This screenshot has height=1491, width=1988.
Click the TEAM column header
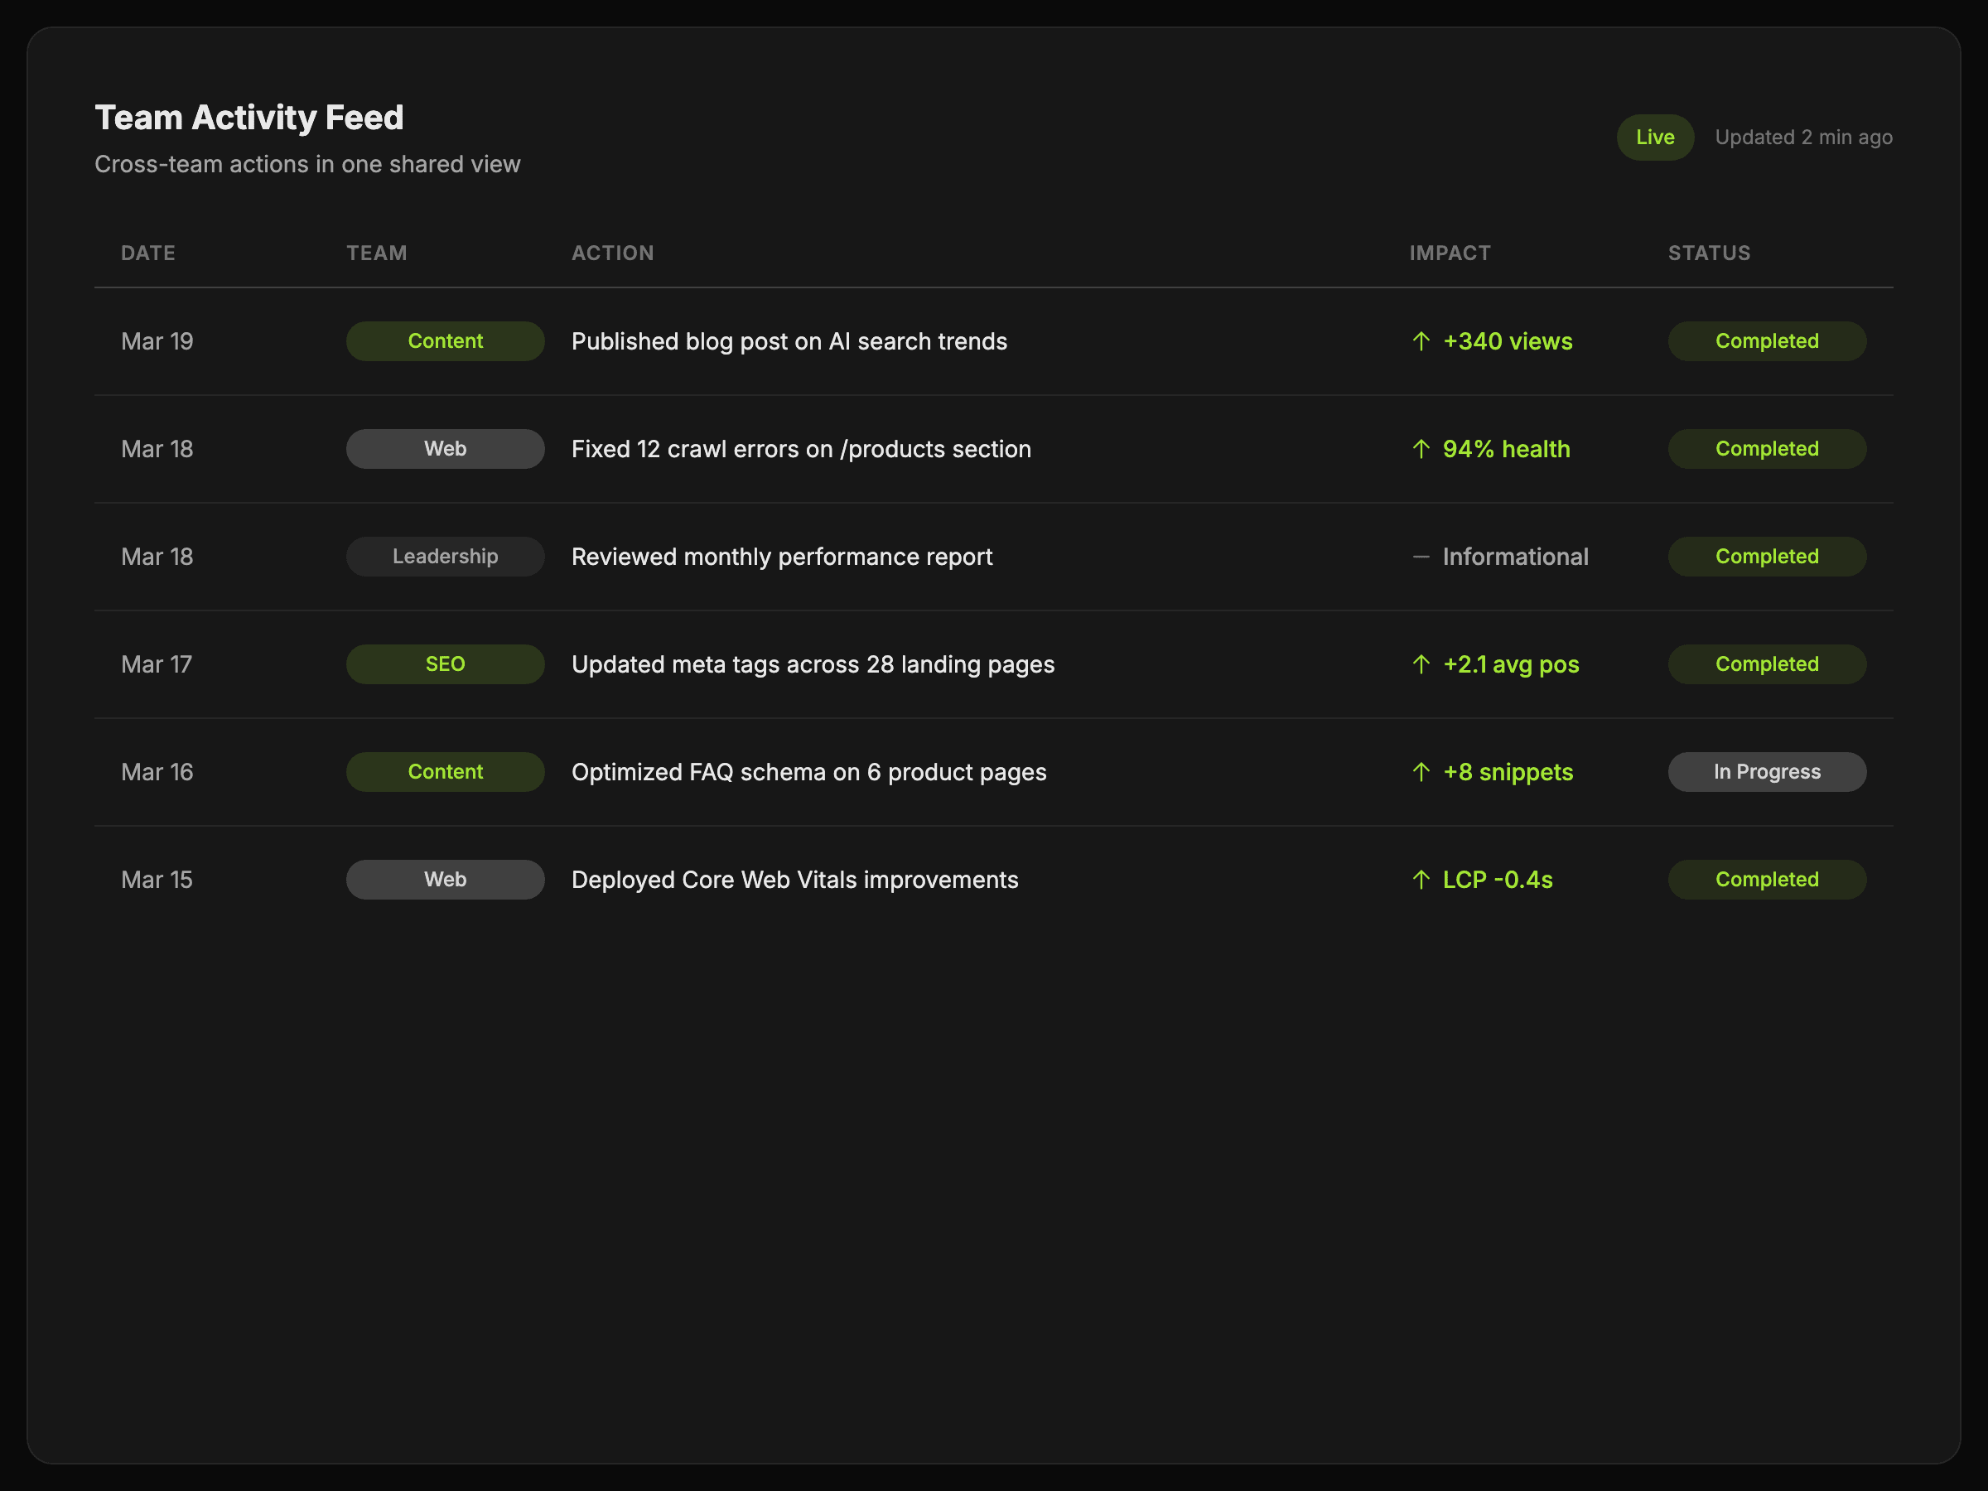coord(377,253)
